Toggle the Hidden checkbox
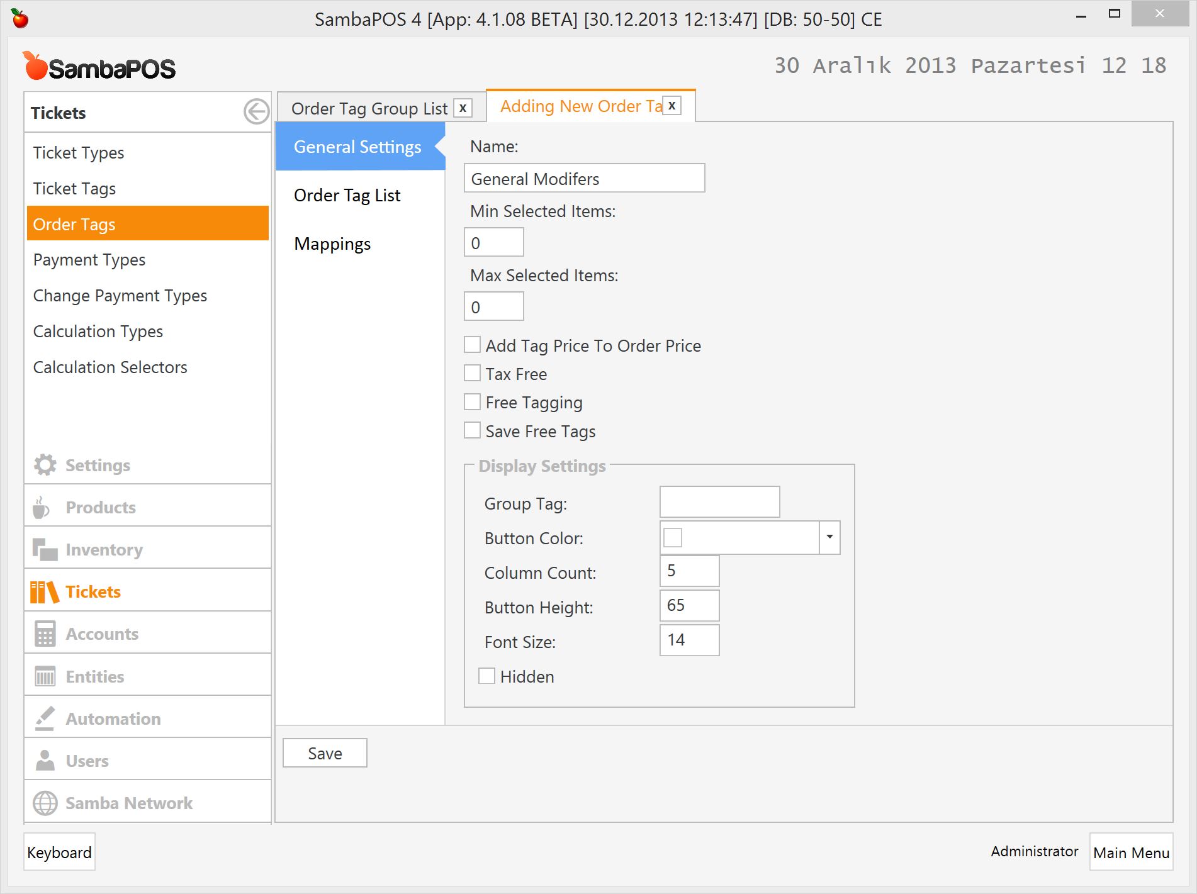 [486, 676]
